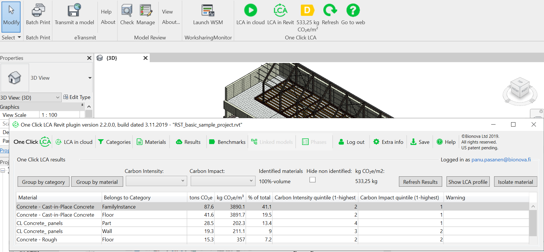Image resolution: width=544 pixels, height=252 pixels.
Task: Sort by Material column header
Action: point(59,198)
